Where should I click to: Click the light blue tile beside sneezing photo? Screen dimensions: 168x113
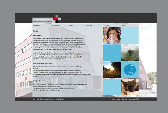tap(130, 36)
